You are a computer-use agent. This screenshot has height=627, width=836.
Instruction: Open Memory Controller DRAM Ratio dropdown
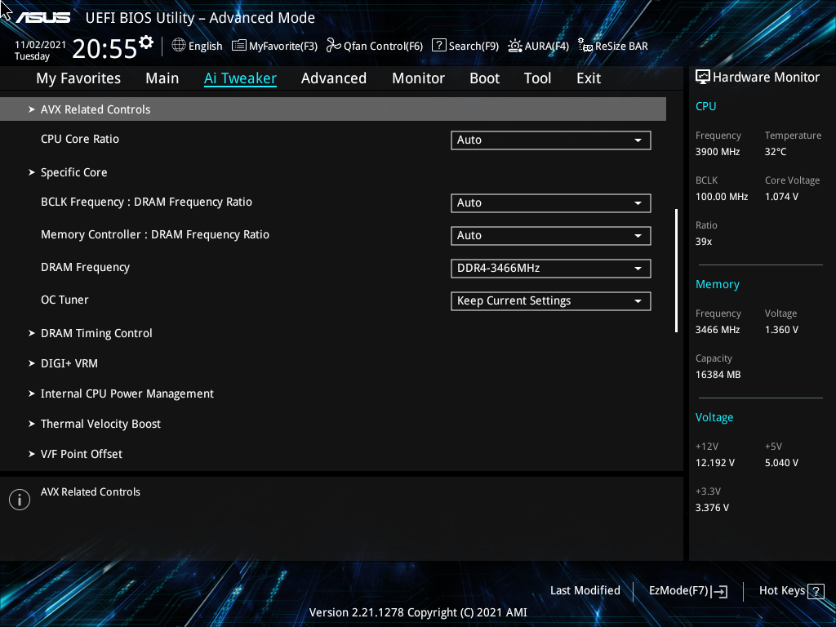(x=551, y=236)
